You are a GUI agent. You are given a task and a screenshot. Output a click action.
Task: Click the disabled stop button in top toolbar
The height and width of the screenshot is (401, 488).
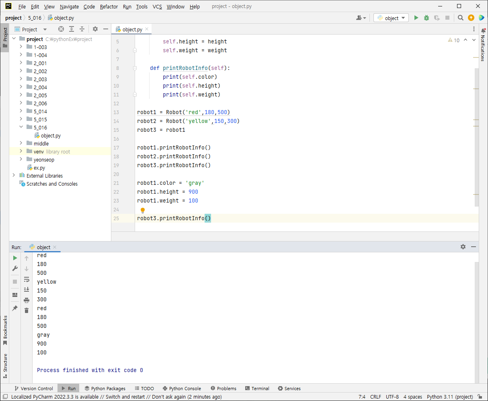point(447,18)
